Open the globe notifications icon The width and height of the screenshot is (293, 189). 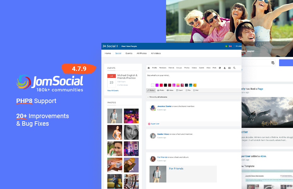(x=220, y=68)
